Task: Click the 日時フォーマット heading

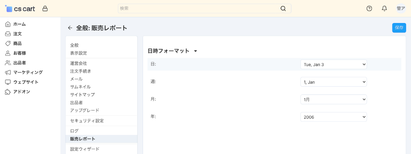Action: 169,51
